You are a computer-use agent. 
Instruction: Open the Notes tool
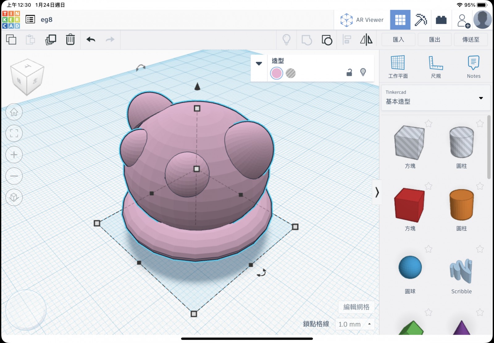473,67
